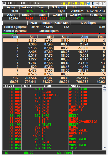Minimize the DOFRB window
The height and width of the screenshot is (155, 108).
[x=97, y=3]
